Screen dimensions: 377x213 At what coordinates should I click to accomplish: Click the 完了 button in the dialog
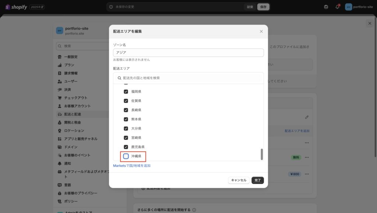(258, 180)
